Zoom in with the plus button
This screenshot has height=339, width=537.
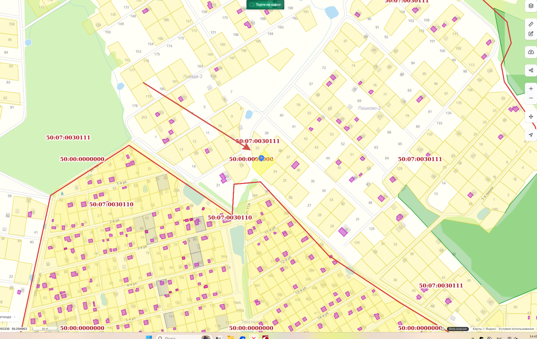[x=531, y=89]
